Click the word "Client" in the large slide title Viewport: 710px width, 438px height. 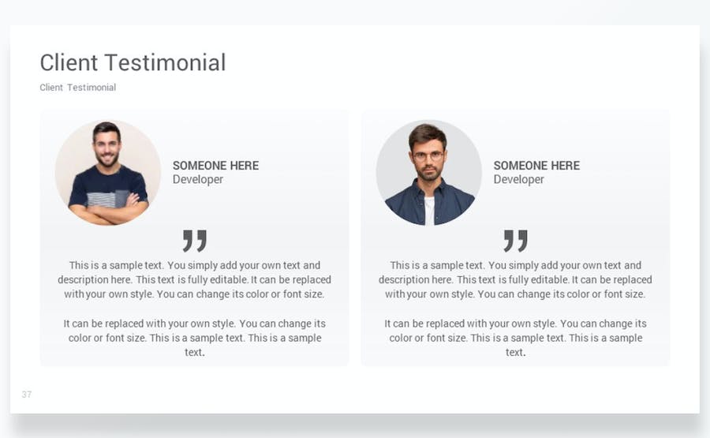pyautogui.click(x=69, y=62)
